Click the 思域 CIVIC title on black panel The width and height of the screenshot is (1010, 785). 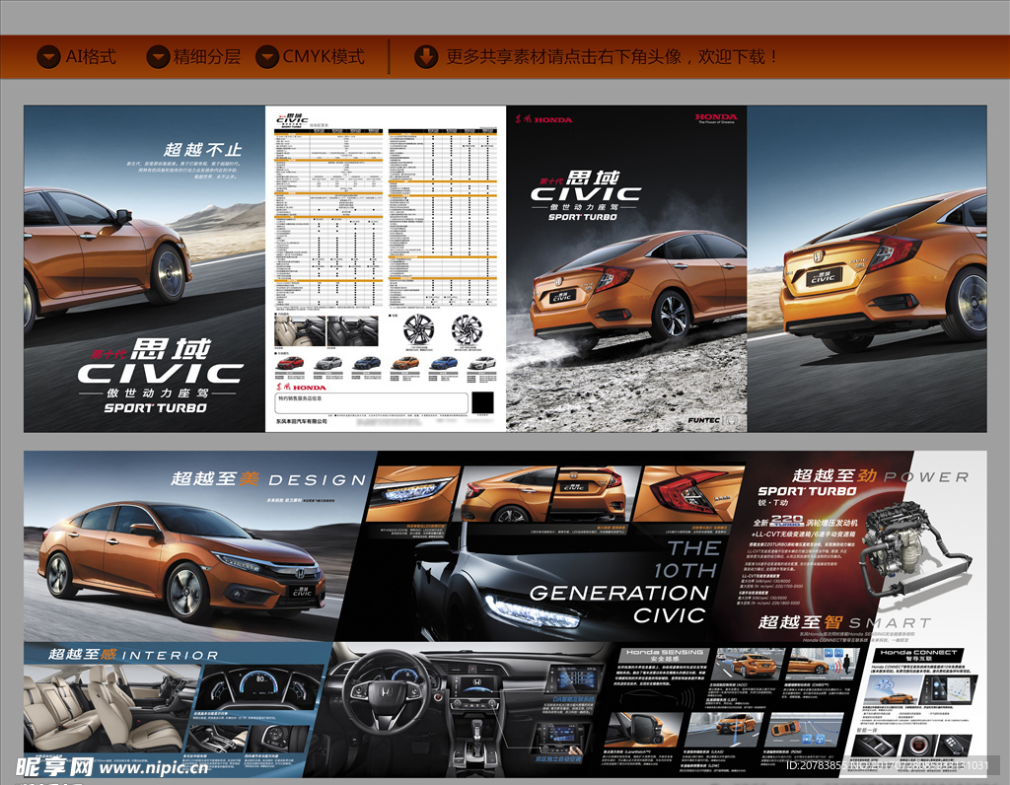[x=586, y=188]
